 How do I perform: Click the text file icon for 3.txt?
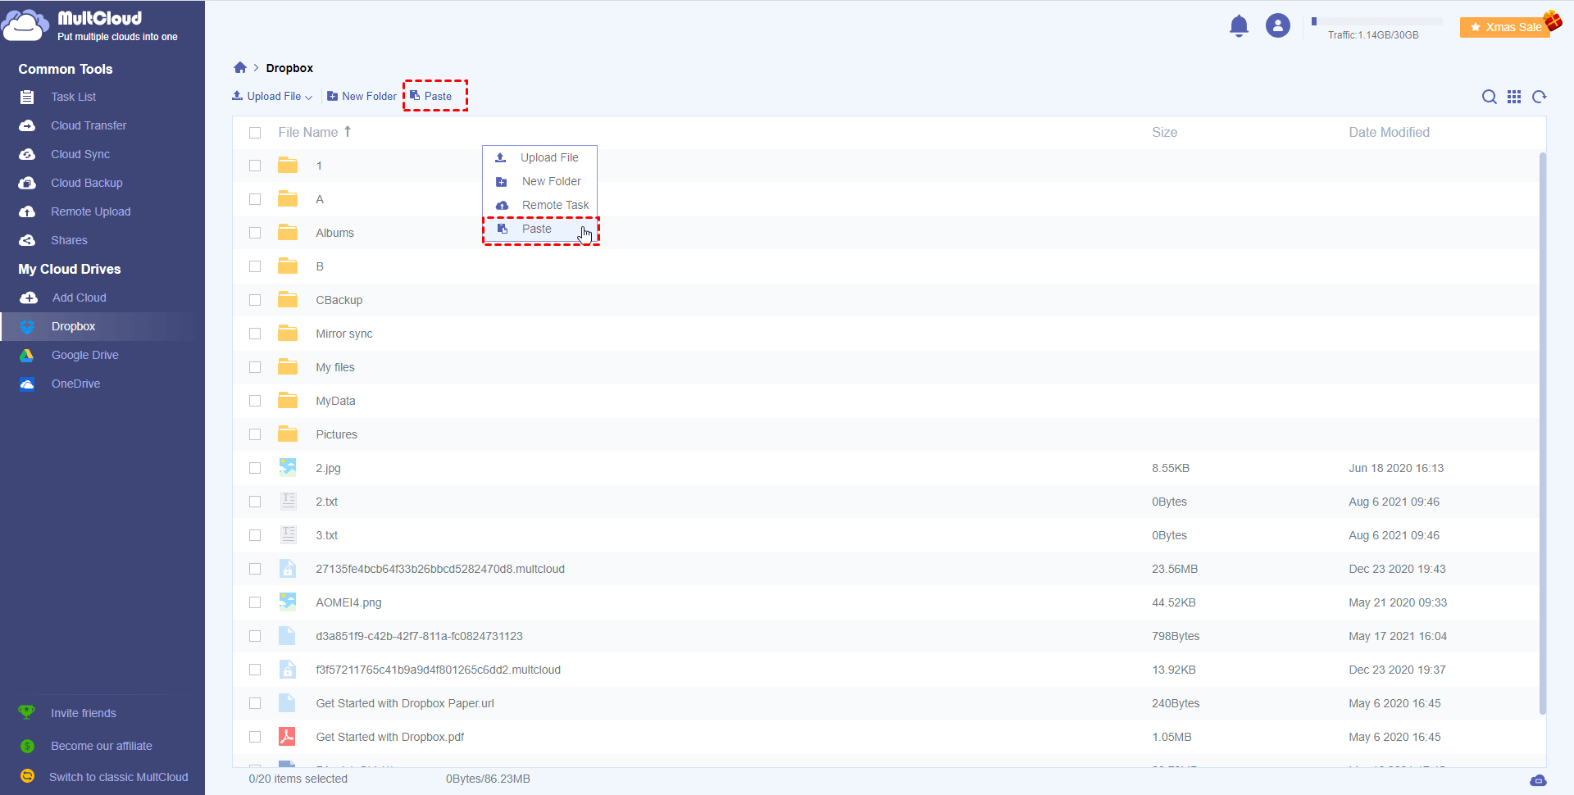coord(288,534)
